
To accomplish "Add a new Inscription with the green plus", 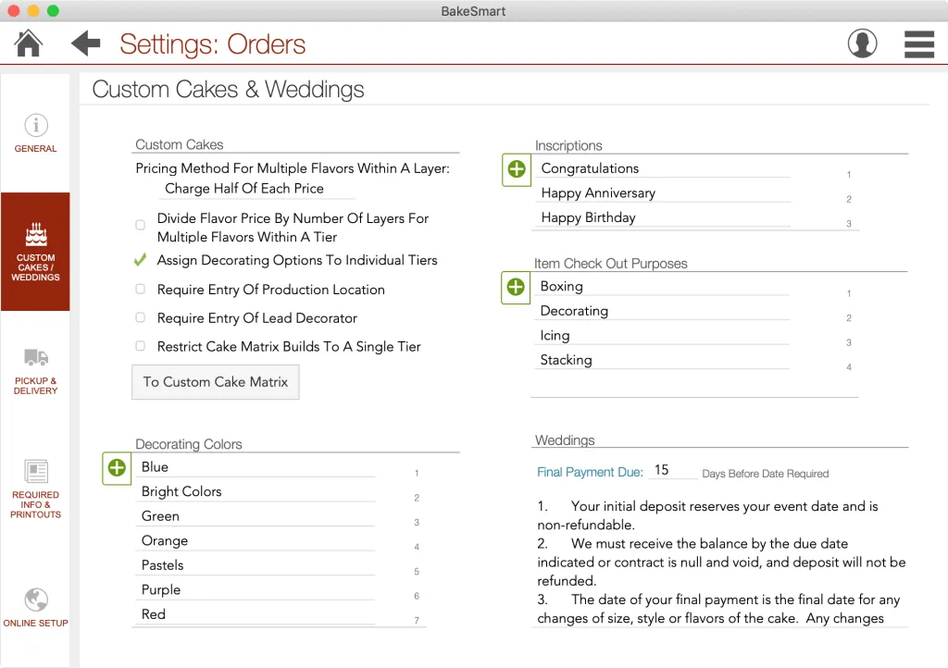I will tap(516, 170).
